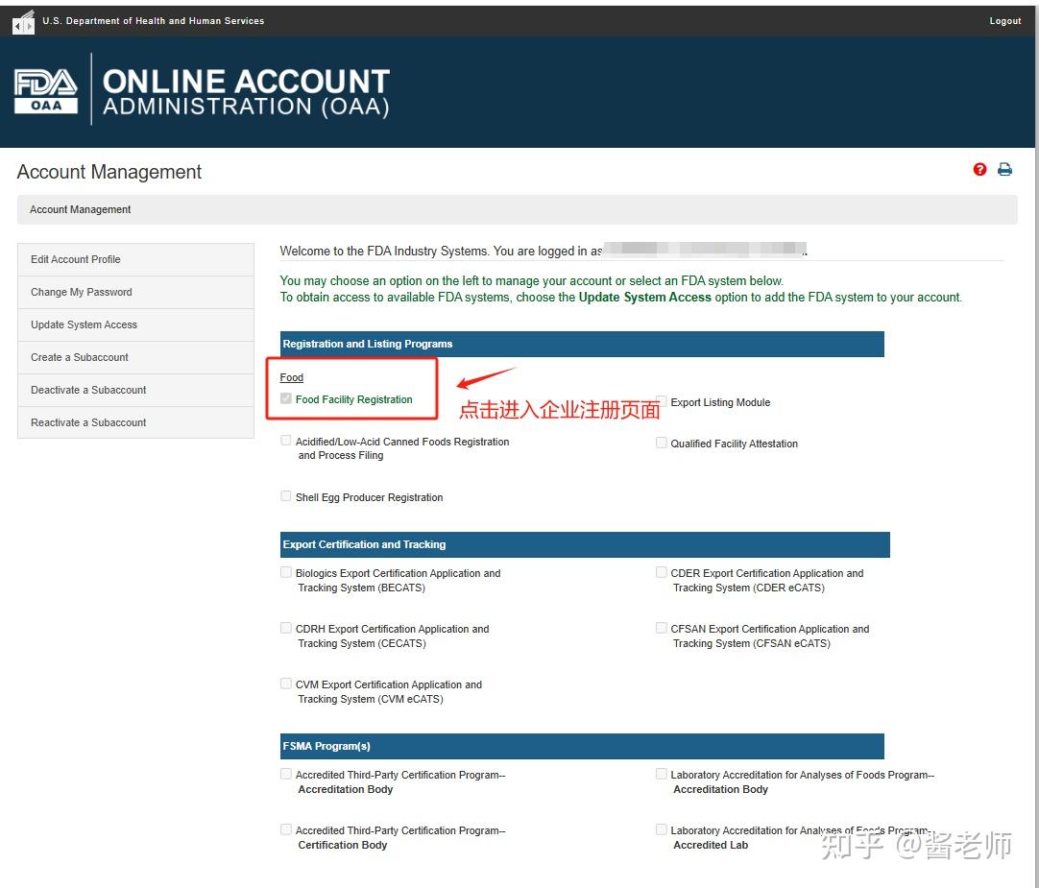Image resolution: width=1039 pixels, height=888 pixels.
Task: Select the BECATS system checkbox
Action: tap(285, 571)
